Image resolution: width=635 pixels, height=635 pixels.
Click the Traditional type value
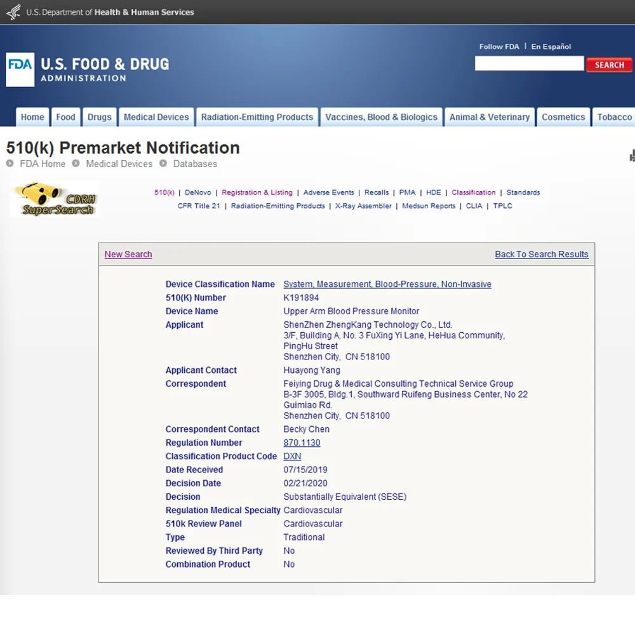click(x=304, y=537)
